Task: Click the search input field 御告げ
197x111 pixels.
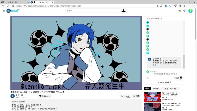Action: point(93,11)
